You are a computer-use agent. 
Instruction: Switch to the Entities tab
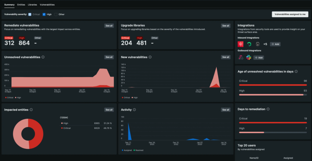click(x=21, y=4)
